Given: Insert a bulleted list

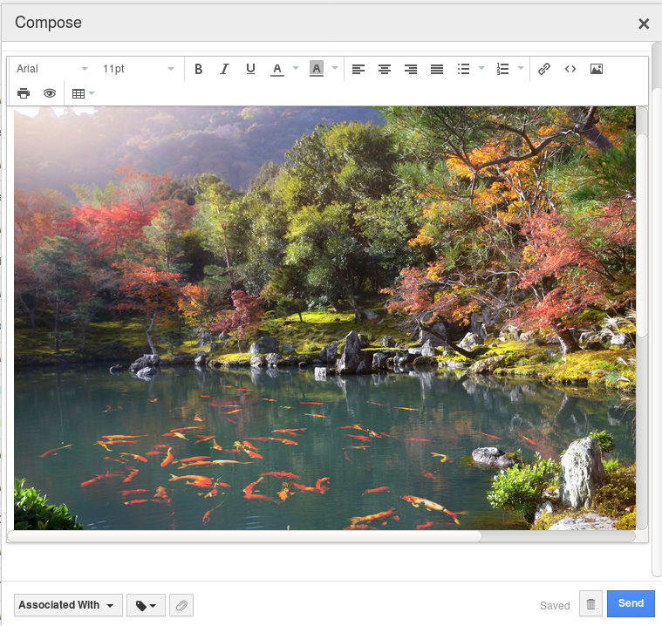Looking at the screenshot, I should point(463,69).
